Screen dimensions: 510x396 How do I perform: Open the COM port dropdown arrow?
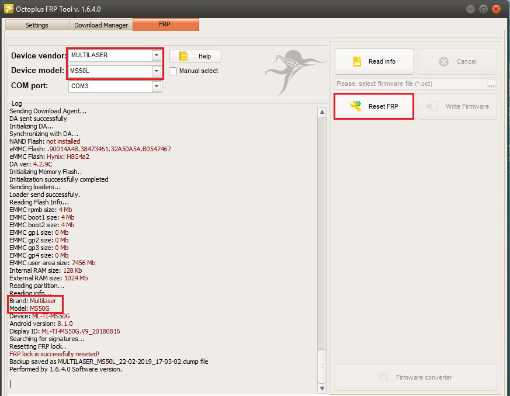[x=157, y=86]
